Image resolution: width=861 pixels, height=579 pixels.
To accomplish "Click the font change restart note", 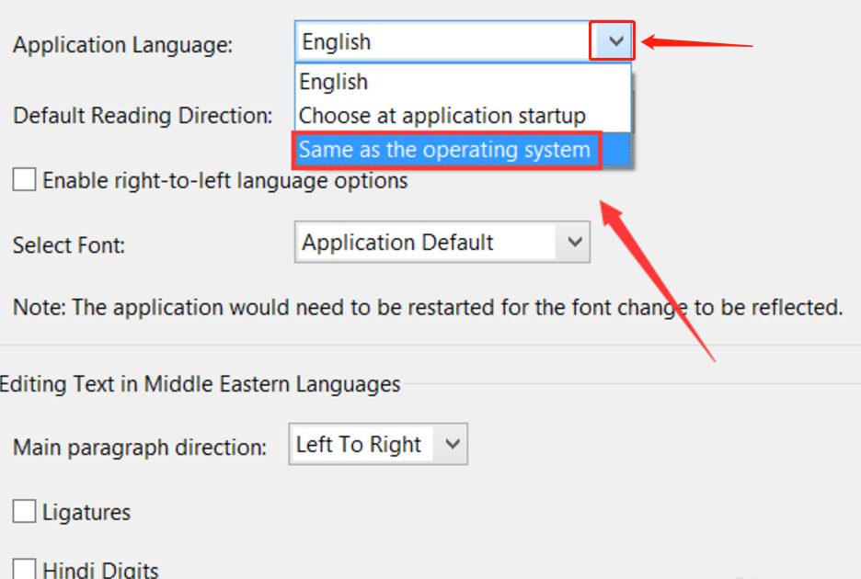I will click(x=428, y=307).
